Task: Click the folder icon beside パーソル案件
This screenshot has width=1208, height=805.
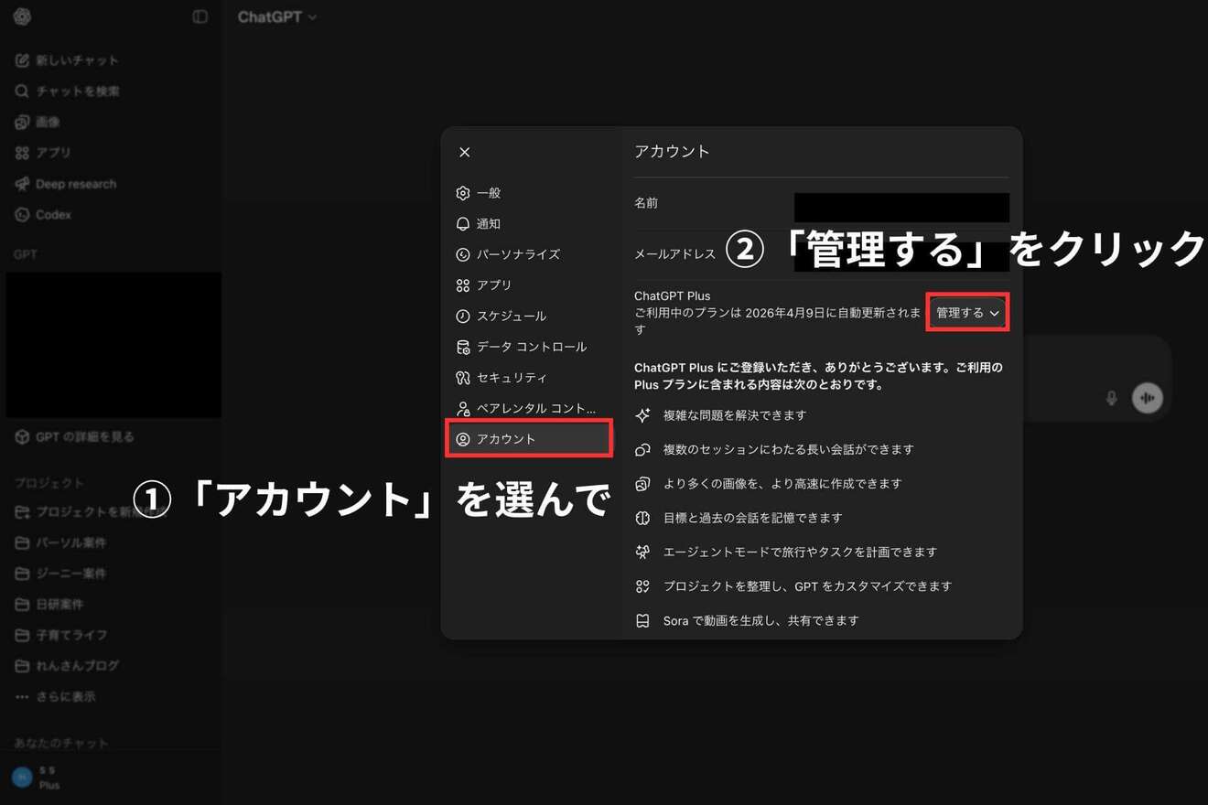Action: (x=22, y=542)
